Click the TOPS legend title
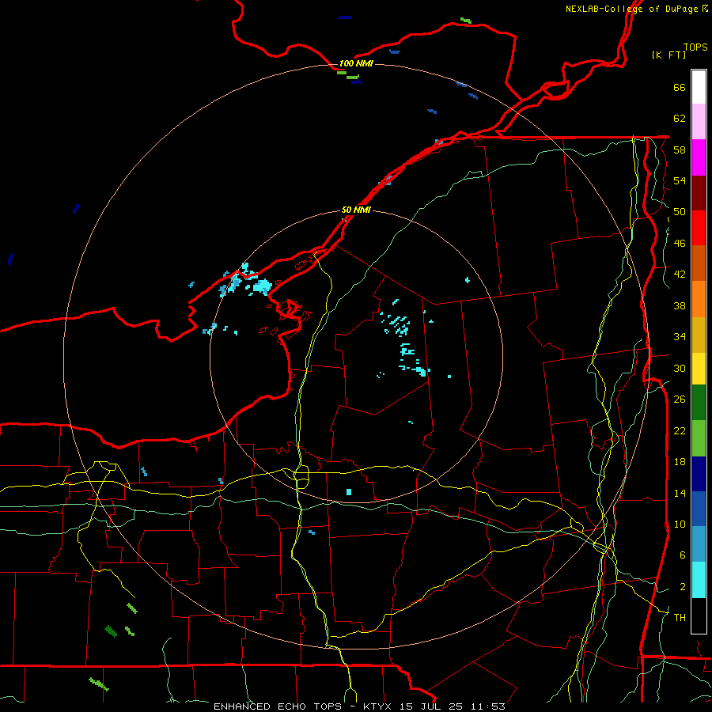 (695, 47)
